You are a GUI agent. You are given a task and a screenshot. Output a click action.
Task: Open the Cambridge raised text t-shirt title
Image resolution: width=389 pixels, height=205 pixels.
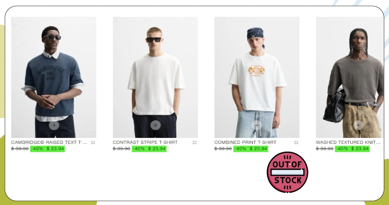(x=49, y=142)
